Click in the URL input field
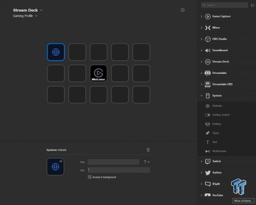Screen dimensions: 256x205 tap(119, 170)
